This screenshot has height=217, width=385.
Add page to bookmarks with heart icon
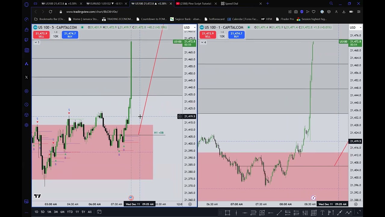click(x=313, y=12)
